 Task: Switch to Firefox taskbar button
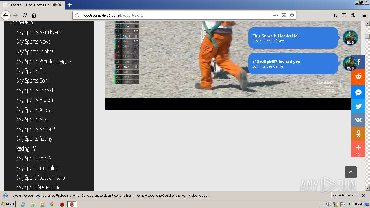(x=72, y=204)
